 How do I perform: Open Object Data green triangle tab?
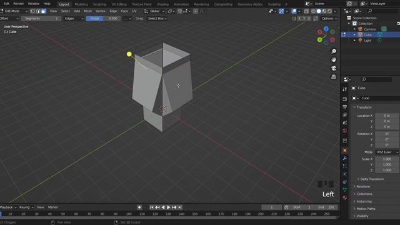coord(344,189)
